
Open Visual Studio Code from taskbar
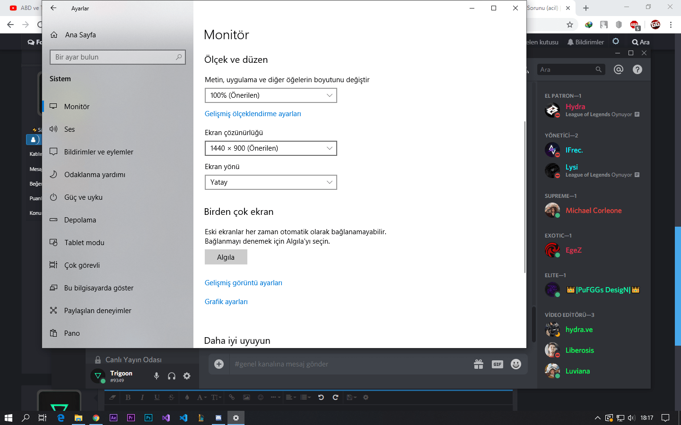(x=183, y=417)
